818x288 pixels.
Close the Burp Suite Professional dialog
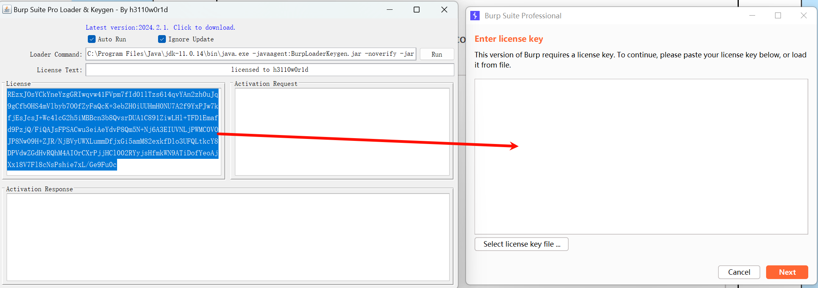click(x=804, y=16)
